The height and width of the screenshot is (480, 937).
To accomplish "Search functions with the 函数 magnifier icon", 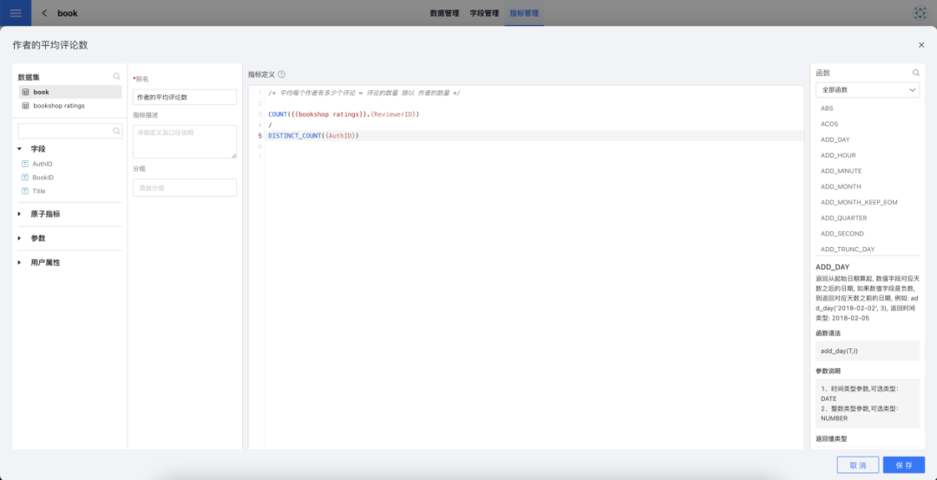I will click(x=915, y=73).
